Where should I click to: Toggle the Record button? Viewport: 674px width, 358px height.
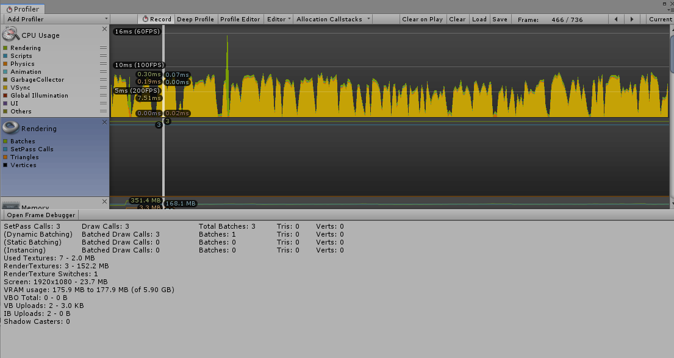point(157,20)
